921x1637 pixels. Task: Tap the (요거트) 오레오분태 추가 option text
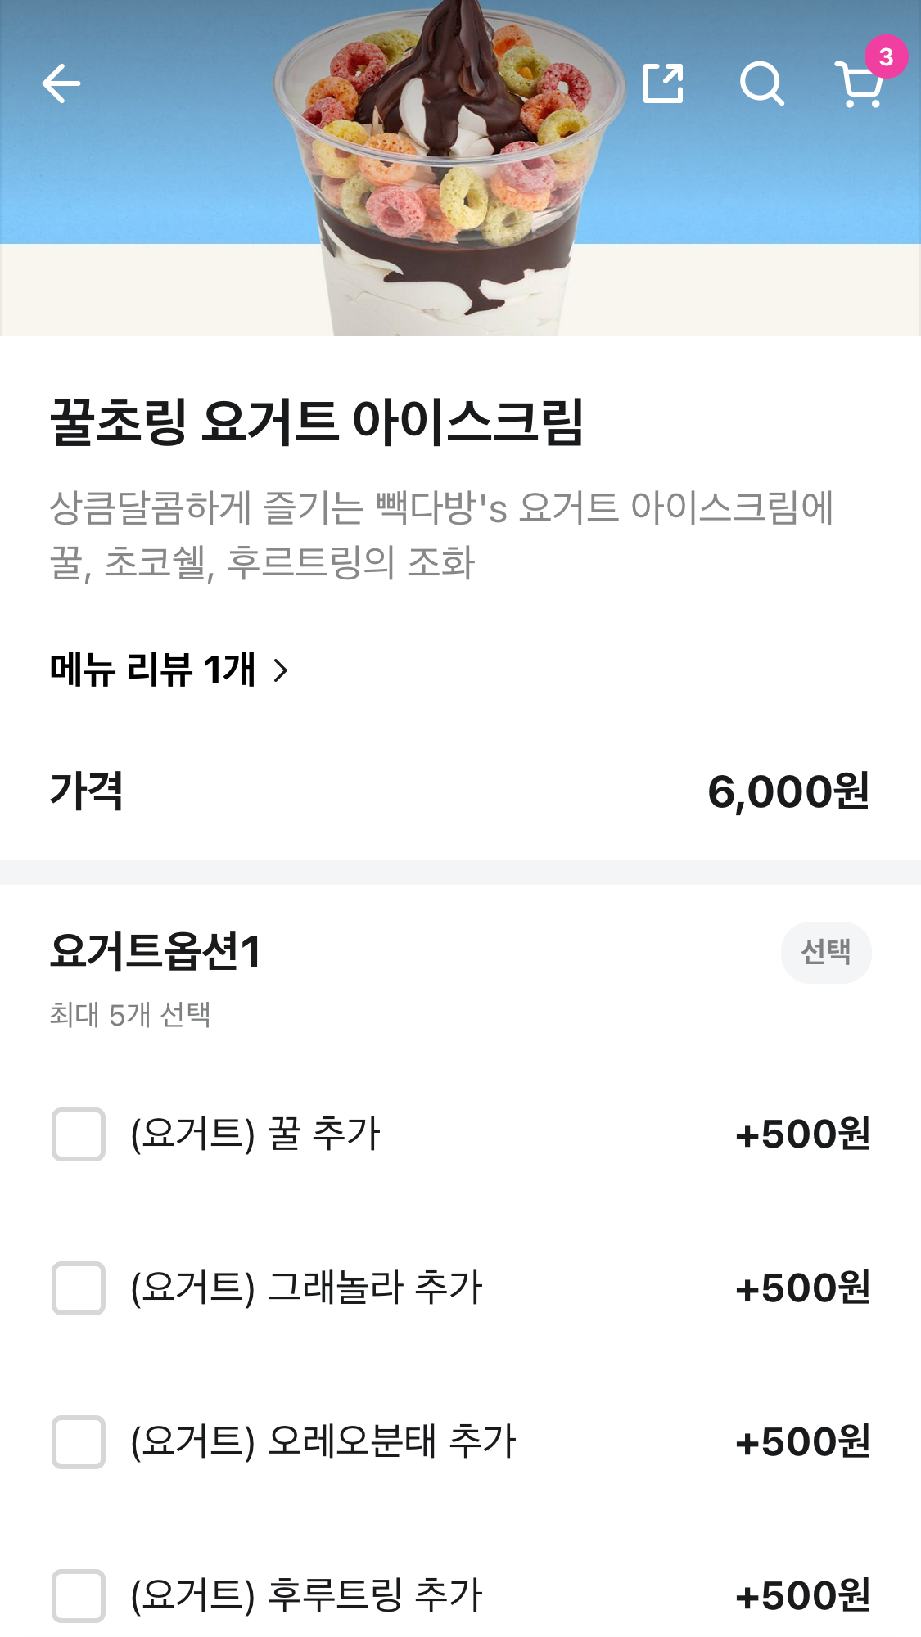[323, 1442]
